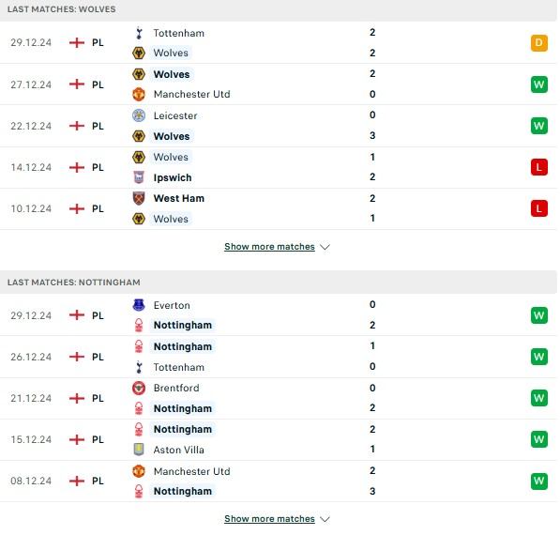This screenshot has width=560, height=535.
Task: Click the Manchester Utd crest in the 27.12.24 match
Action: [x=139, y=95]
